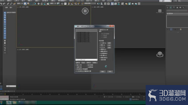Toggle the Display Subtree checkbox in the dialog
Screen dimensions: 188x105
click(76, 65)
